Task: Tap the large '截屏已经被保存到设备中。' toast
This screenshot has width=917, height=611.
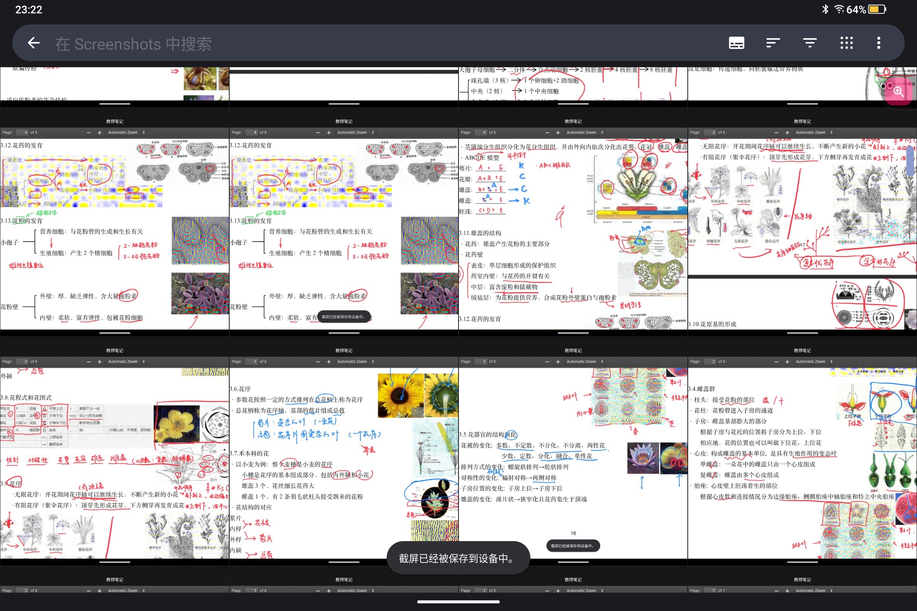Action: coord(458,558)
